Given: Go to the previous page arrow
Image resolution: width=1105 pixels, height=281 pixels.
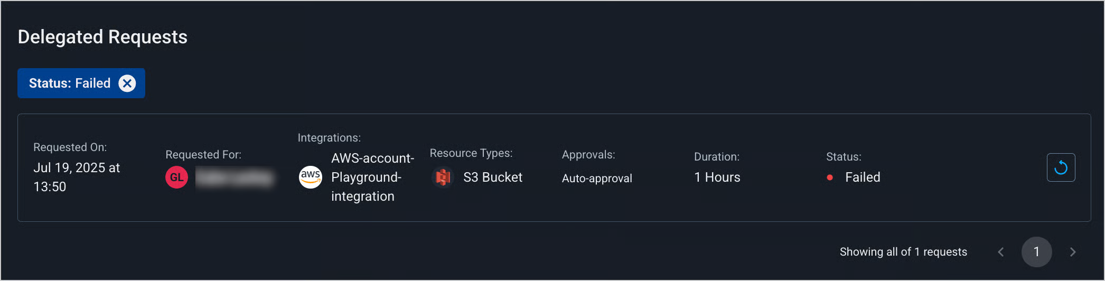Looking at the screenshot, I should click(x=1000, y=252).
